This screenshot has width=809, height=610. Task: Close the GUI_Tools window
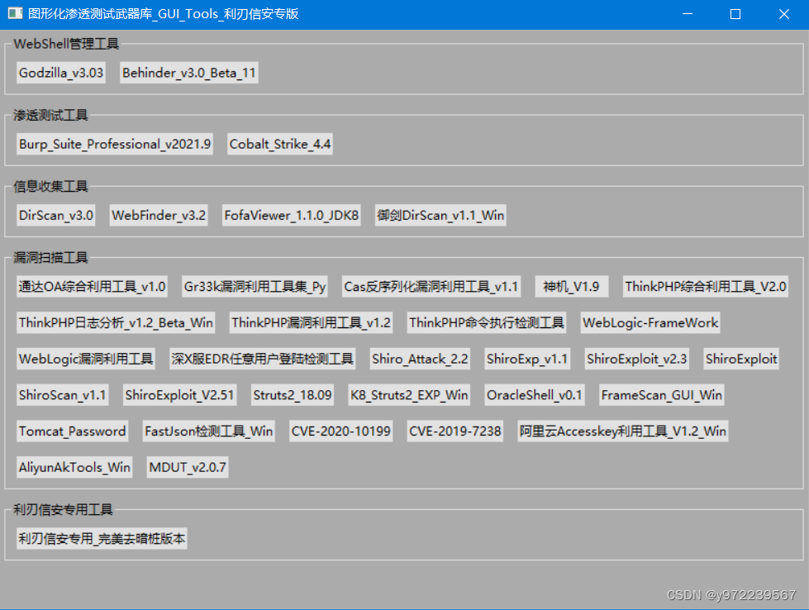click(783, 14)
